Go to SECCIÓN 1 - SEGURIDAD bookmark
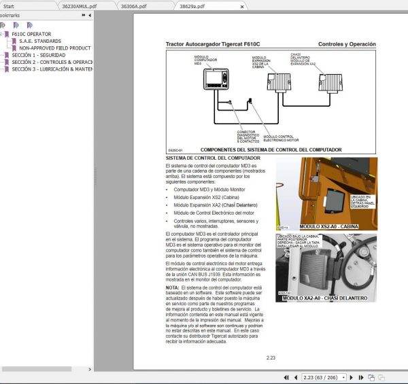This screenshot has height=384, width=408. [39, 55]
